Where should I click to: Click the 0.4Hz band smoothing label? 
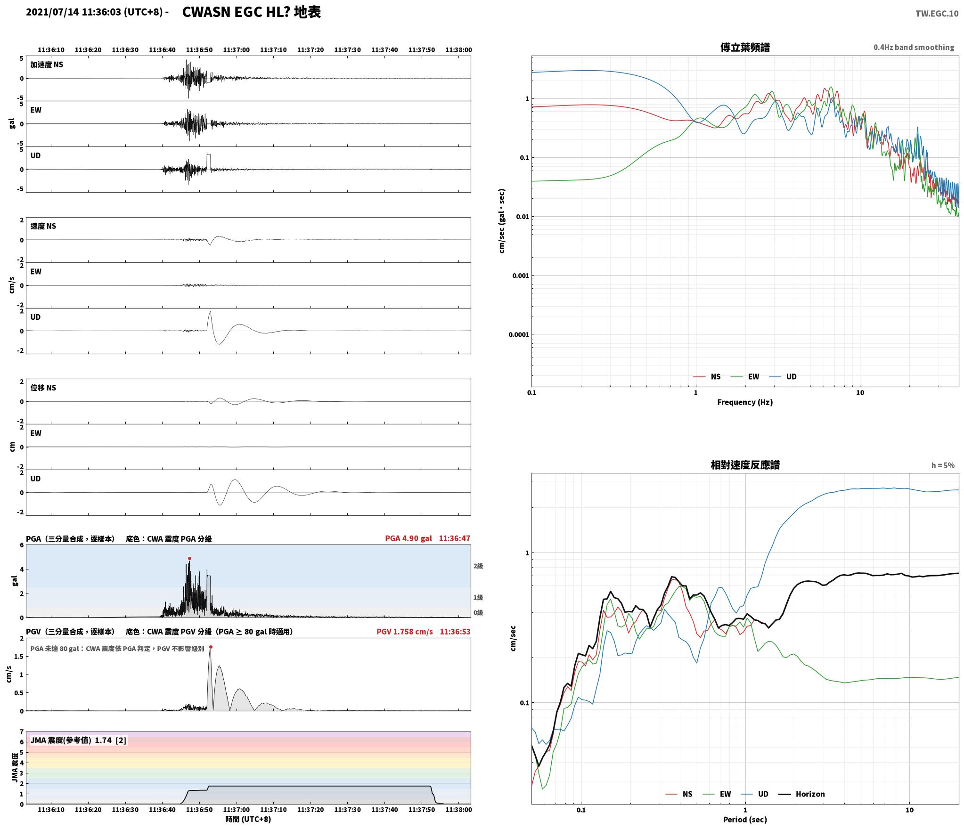914,48
